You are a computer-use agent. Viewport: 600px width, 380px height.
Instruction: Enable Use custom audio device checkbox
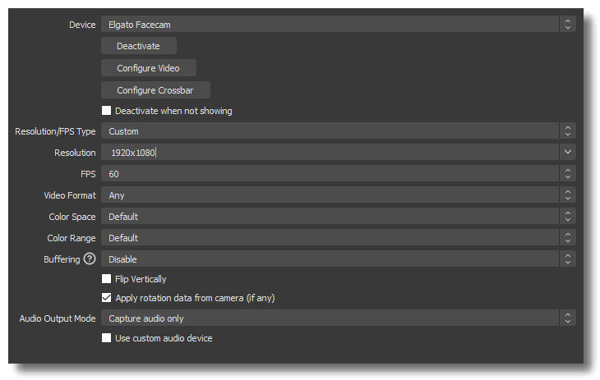click(x=106, y=338)
